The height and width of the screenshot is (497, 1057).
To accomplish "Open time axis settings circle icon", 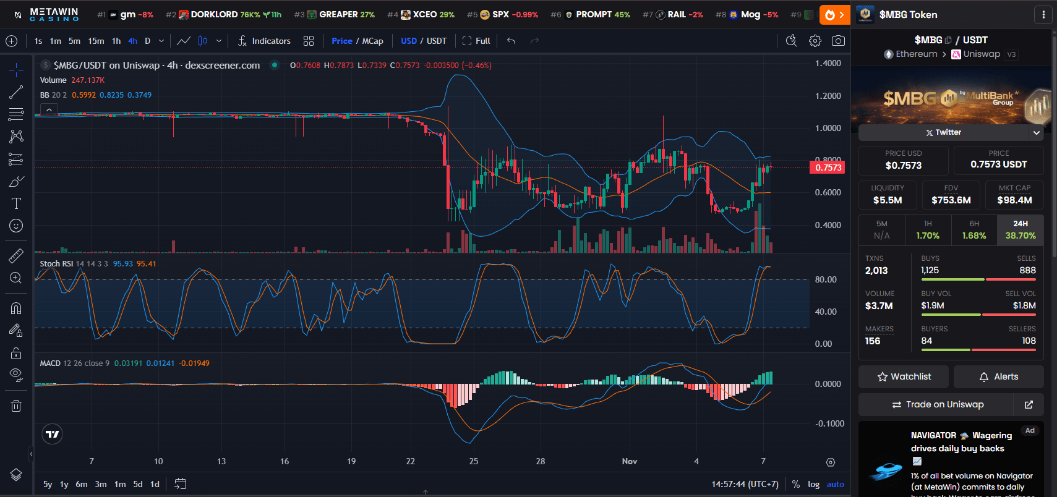I will (x=831, y=462).
